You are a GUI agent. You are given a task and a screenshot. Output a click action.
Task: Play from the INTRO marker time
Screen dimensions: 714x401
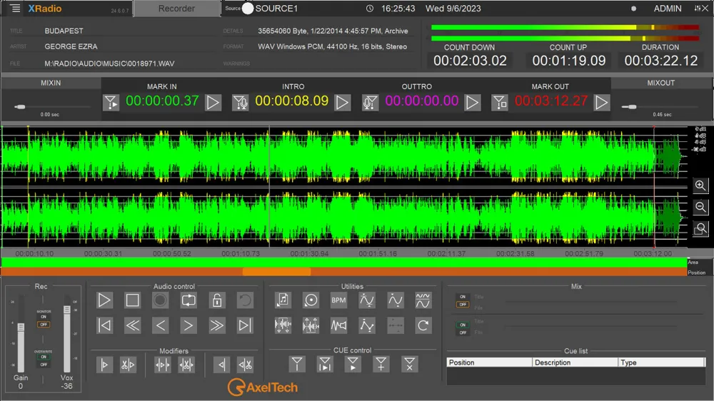pyautogui.click(x=343, y=103)
